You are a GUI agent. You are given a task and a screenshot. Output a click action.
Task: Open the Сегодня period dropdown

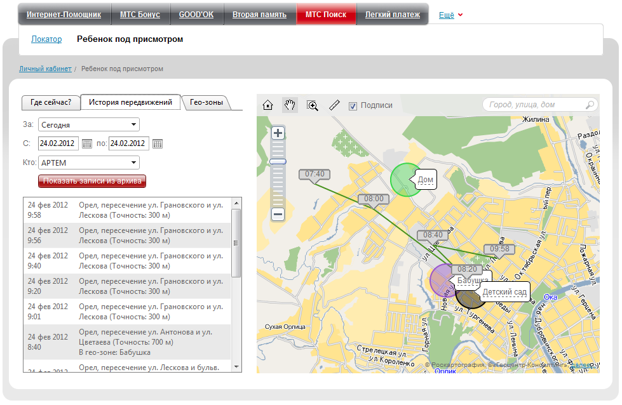pos(89,125)
